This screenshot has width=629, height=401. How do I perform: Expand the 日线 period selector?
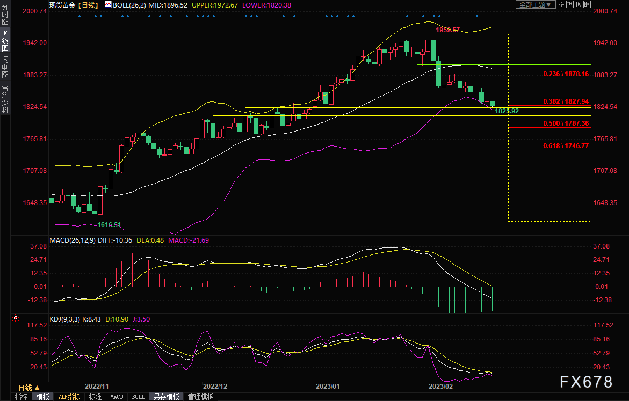[29, 388]
